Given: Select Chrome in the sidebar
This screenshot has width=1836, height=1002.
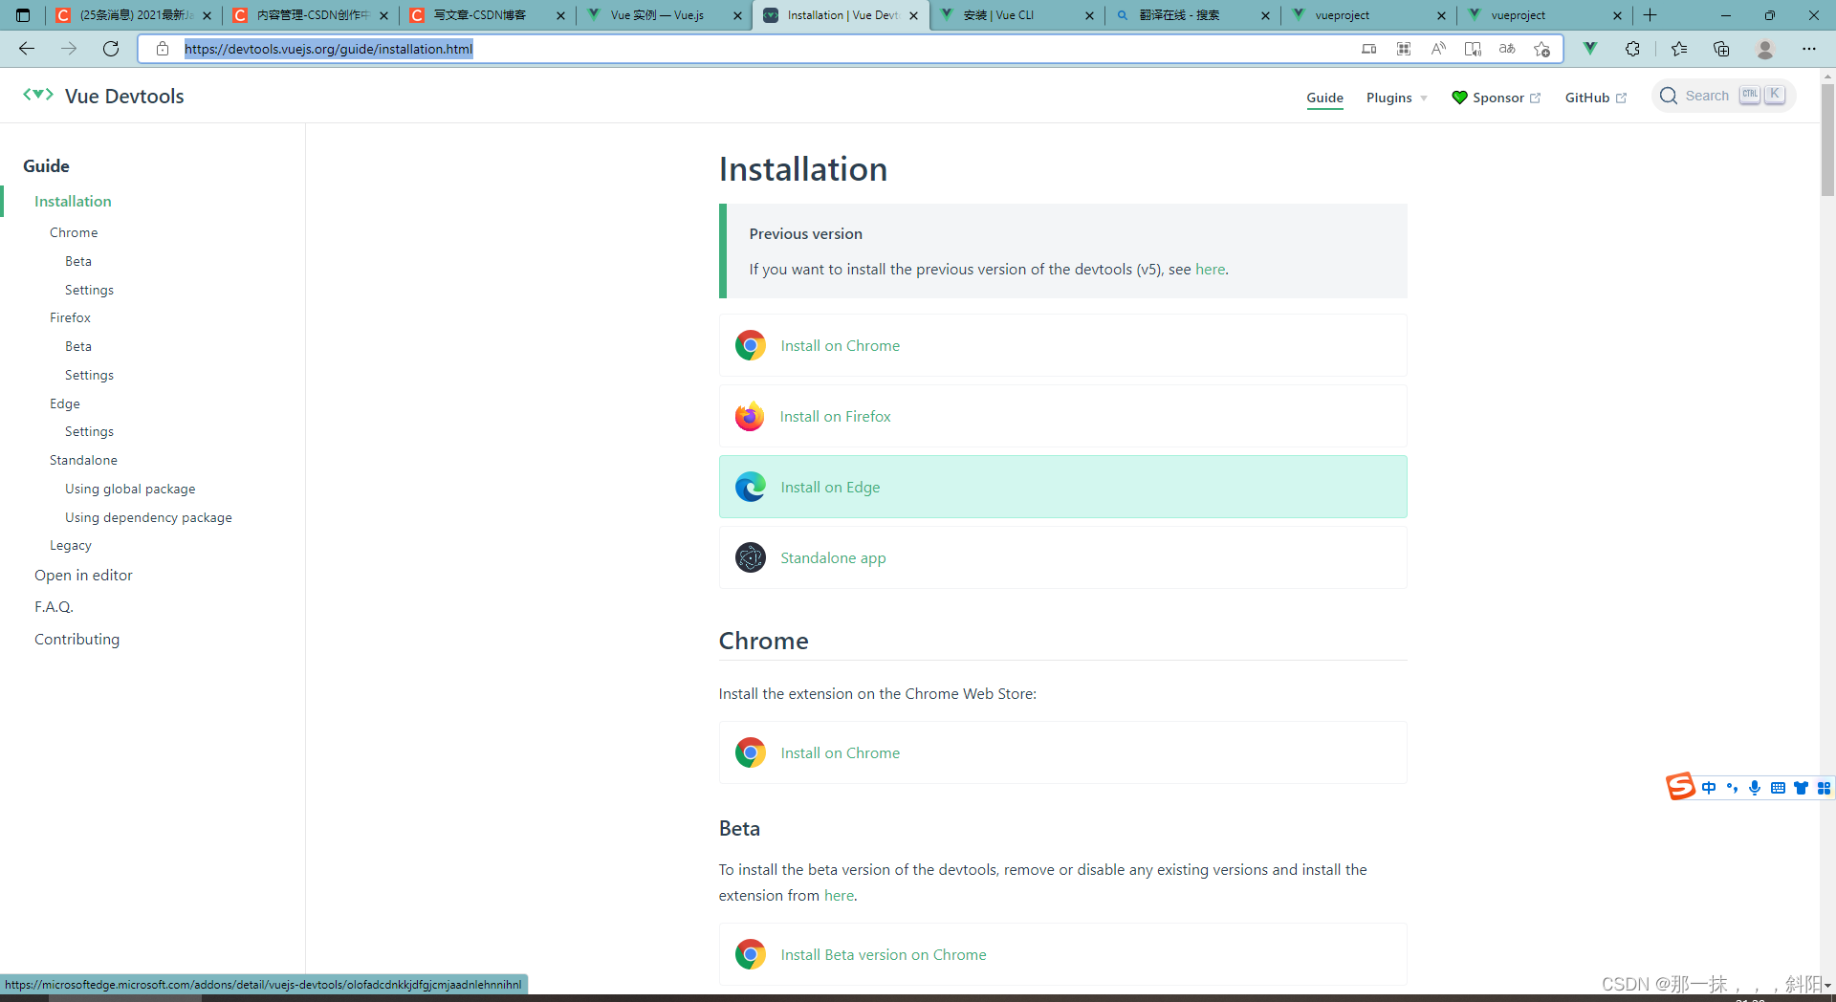Looking at the screenshot, I should tap(74, 232).
